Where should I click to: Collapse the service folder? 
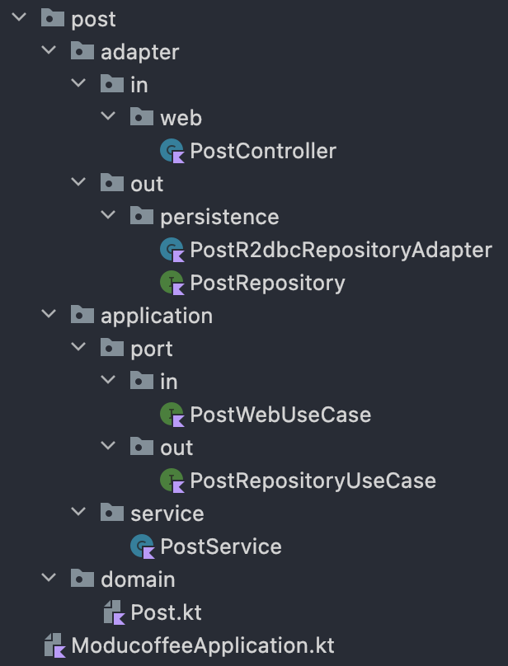pyautogui.click(x=78, y=514)
